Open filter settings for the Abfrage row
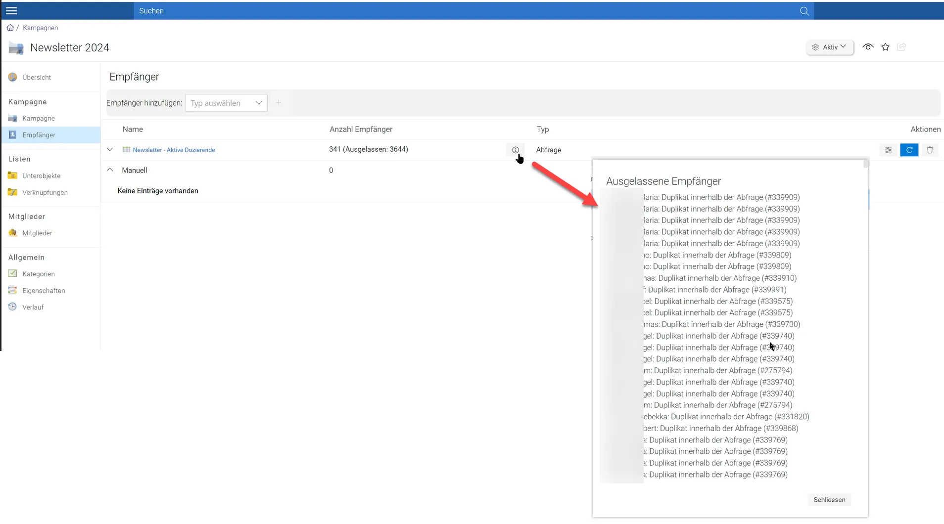Image resolution: width=944 pixels, height=524 pixels. coord(889,150)
